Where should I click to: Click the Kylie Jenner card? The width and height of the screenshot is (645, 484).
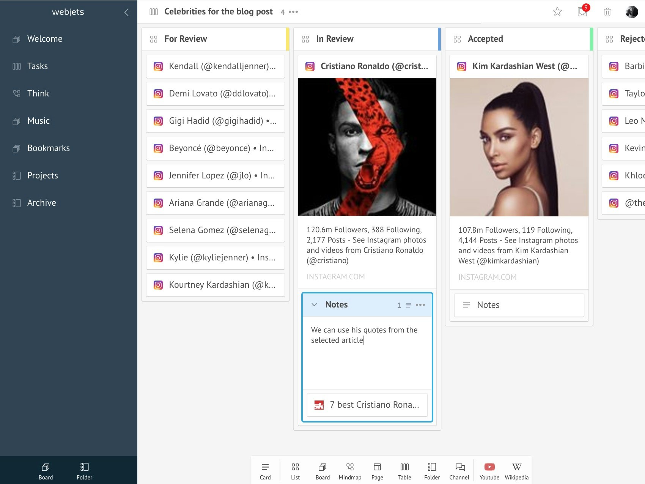(216, 258)
